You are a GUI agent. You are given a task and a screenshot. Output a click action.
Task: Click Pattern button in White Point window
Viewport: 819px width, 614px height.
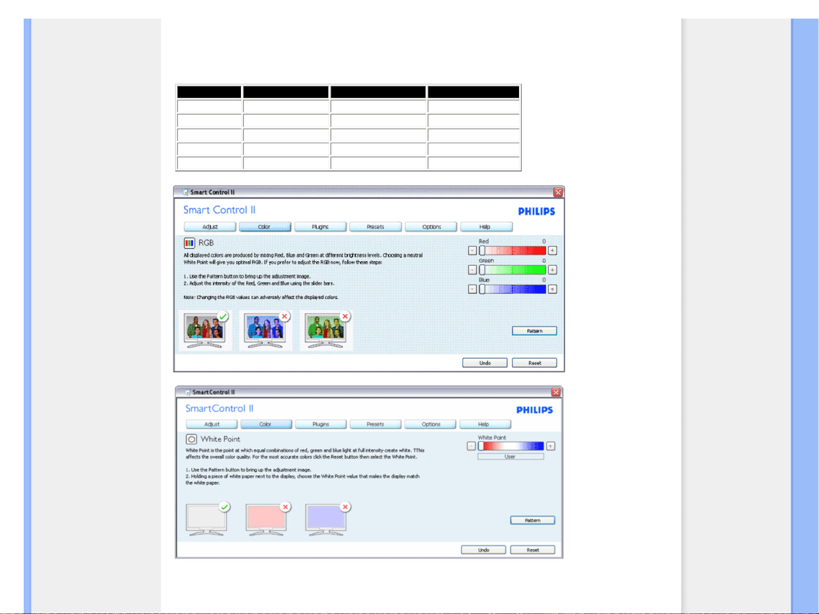tap(533, 520)
